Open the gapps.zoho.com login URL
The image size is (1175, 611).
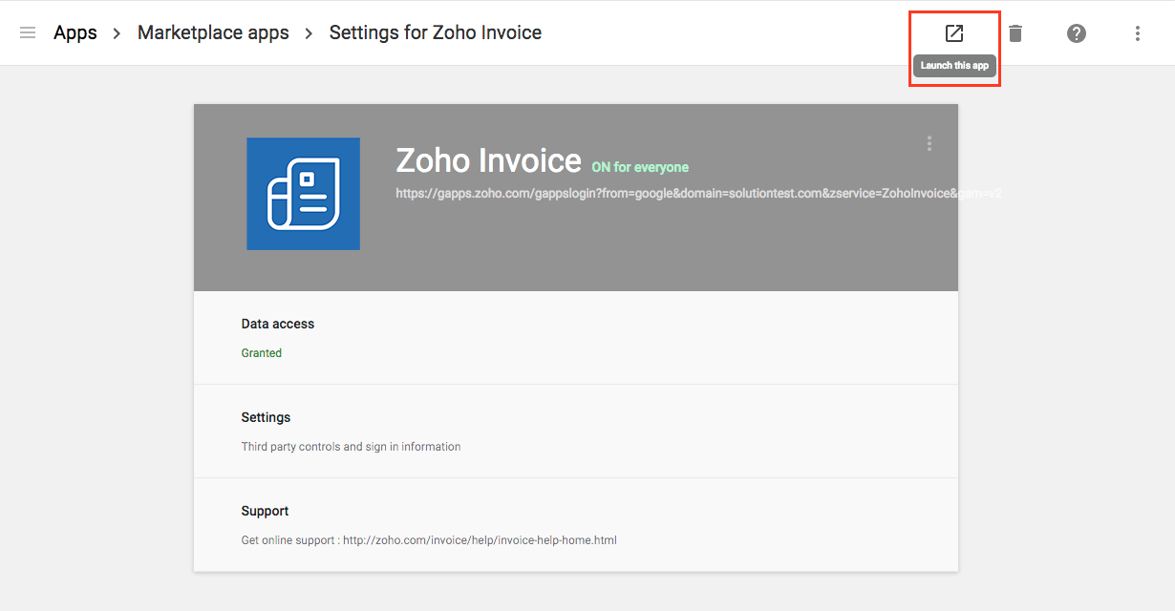tap(697, 193)
